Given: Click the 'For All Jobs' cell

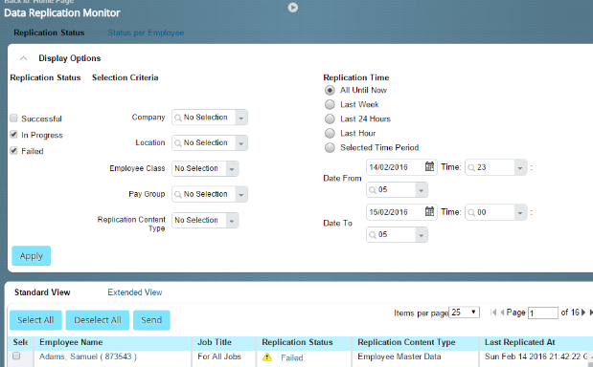Looking at the screenshot, I should coord(219,356).
